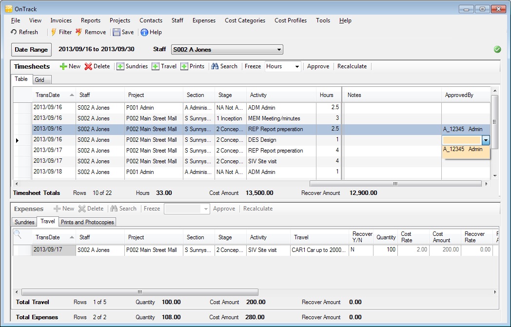Toggle Freeze on the Expenses grid
Screen dimensions: 511x327
pyautogui.click(x=152, y=209)
